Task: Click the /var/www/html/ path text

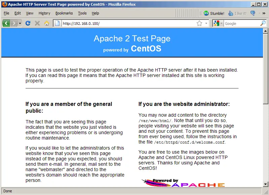Action: click(155, 121)
